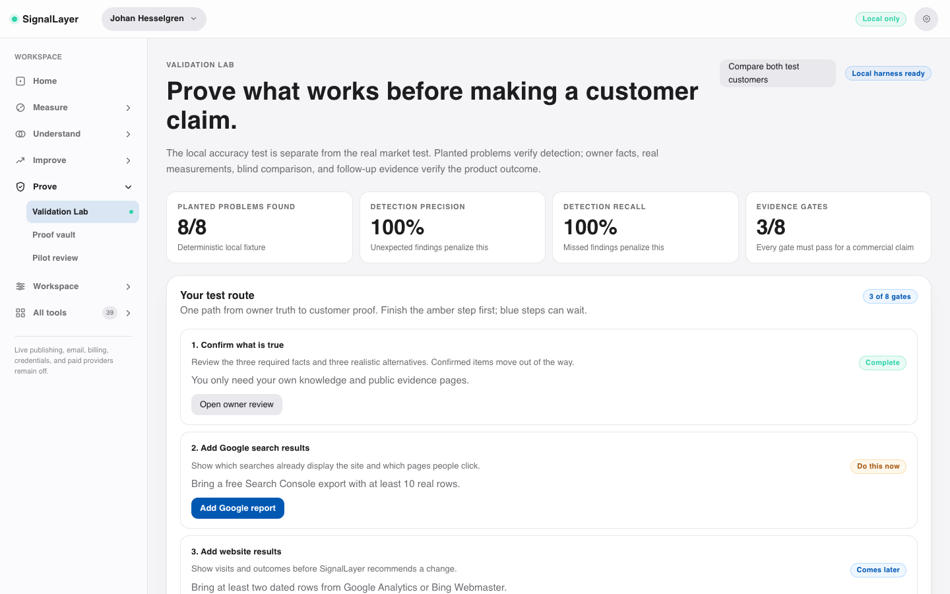Open settings via the gear icon
The width and height of the screenshot is (950, 594).
pos(926,19)
